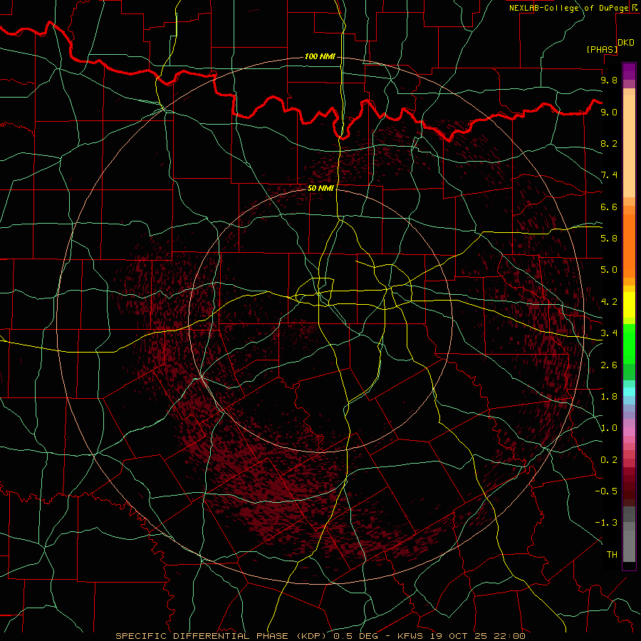The height and width of the screenshot is (641, 641).
Task: Pick the yellow band of color bar
Action: coord(629,305)
